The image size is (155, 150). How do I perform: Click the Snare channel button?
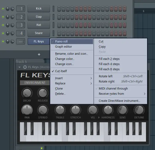[x=39, y=33]
